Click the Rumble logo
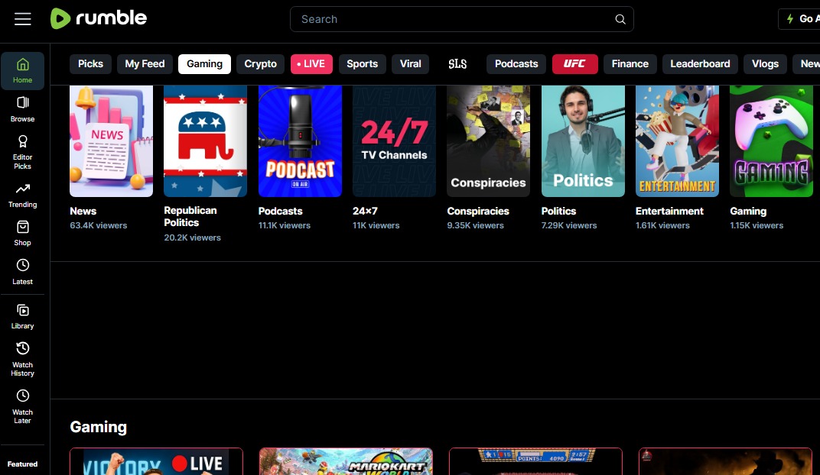 coord(99,18)
